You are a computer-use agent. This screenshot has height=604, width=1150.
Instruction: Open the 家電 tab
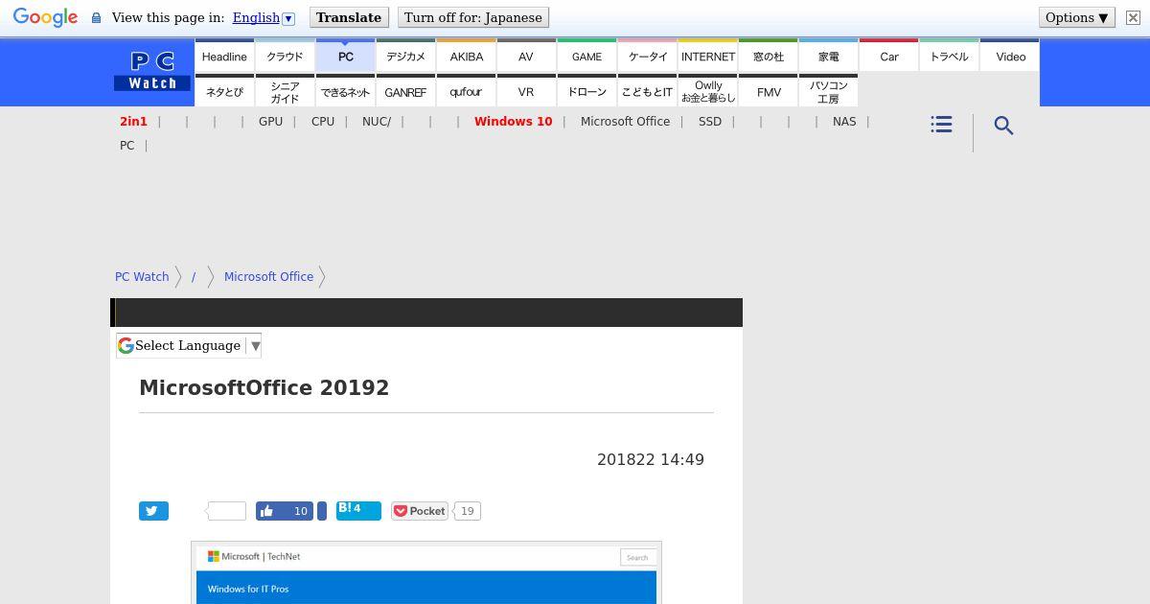click(829, 56)
